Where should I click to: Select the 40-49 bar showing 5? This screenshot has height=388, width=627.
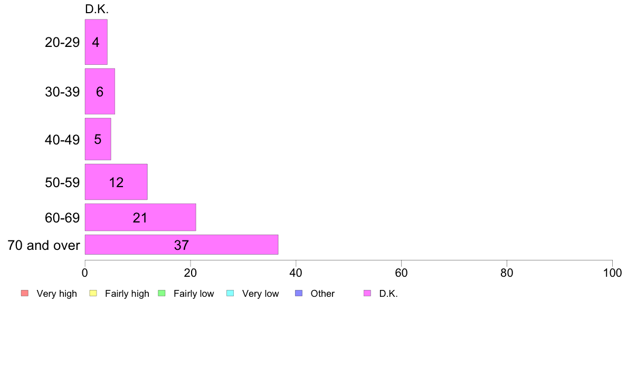click(98, 139)
